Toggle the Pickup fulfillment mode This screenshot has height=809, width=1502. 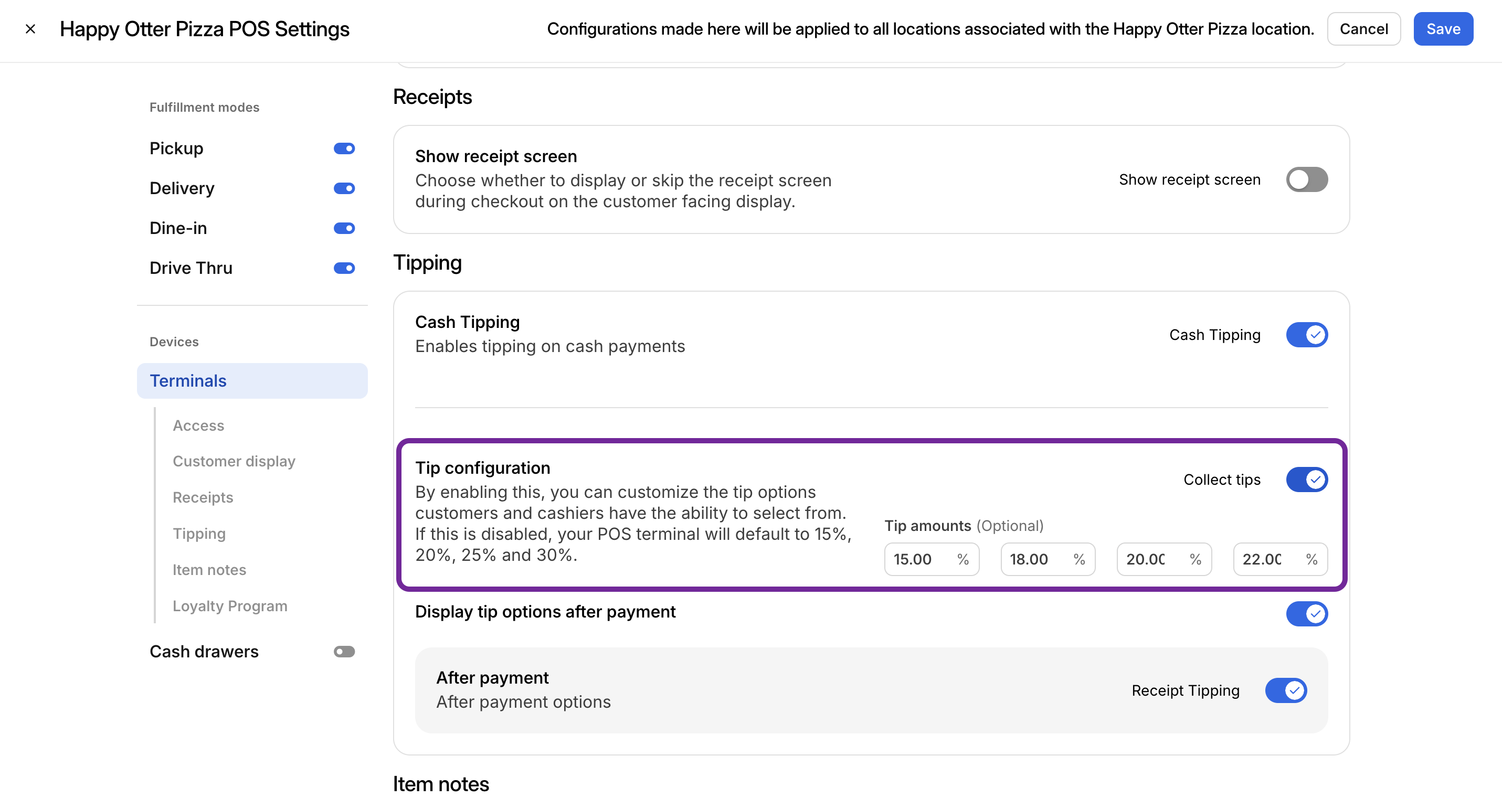pos(344,148)
